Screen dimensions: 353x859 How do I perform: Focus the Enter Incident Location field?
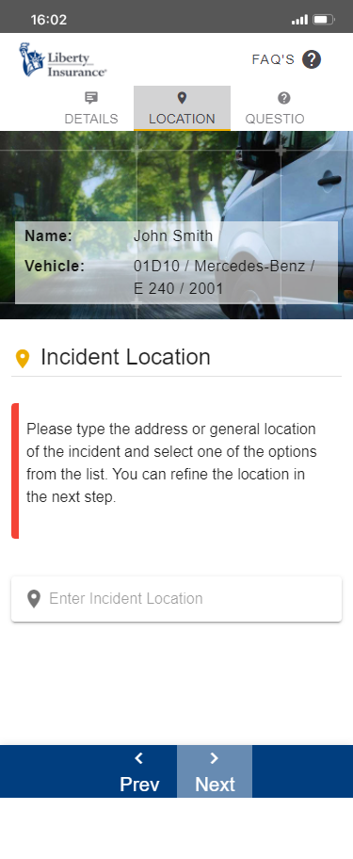tap(176, 598)
